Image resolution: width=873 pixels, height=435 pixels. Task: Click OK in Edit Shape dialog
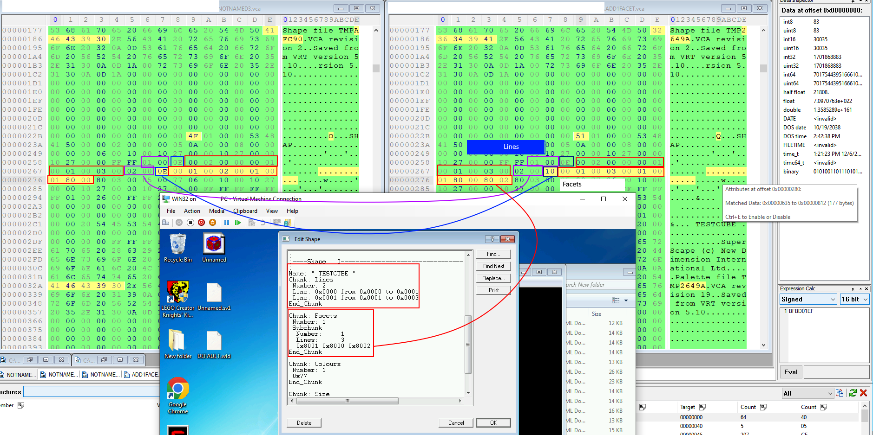(493, 423)
